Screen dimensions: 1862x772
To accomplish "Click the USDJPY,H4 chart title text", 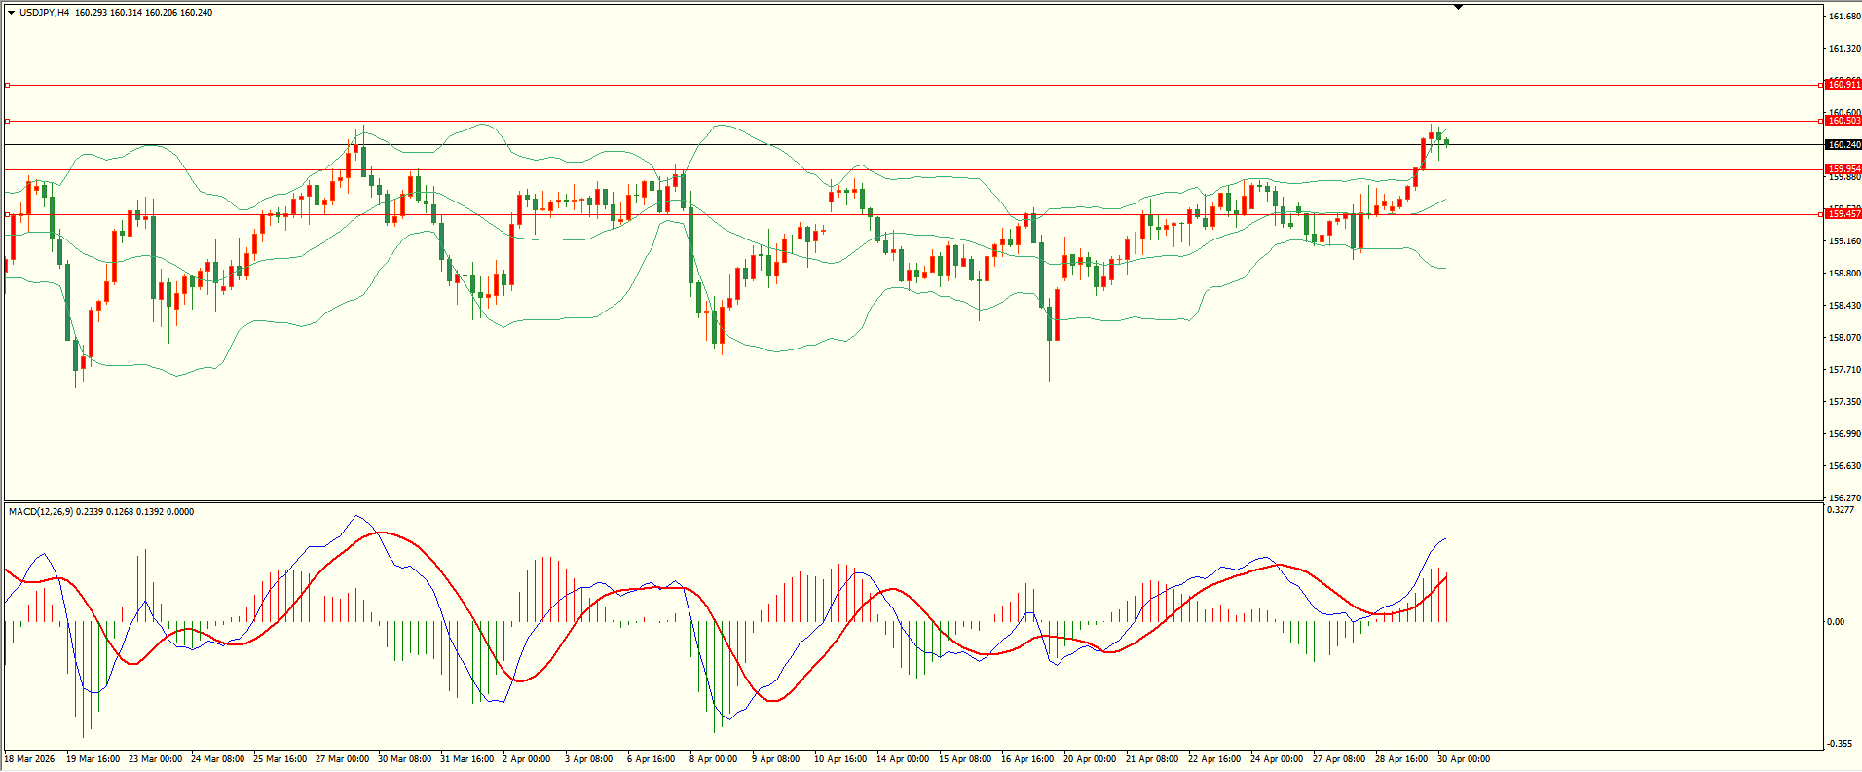I will [x=44, y=13].
